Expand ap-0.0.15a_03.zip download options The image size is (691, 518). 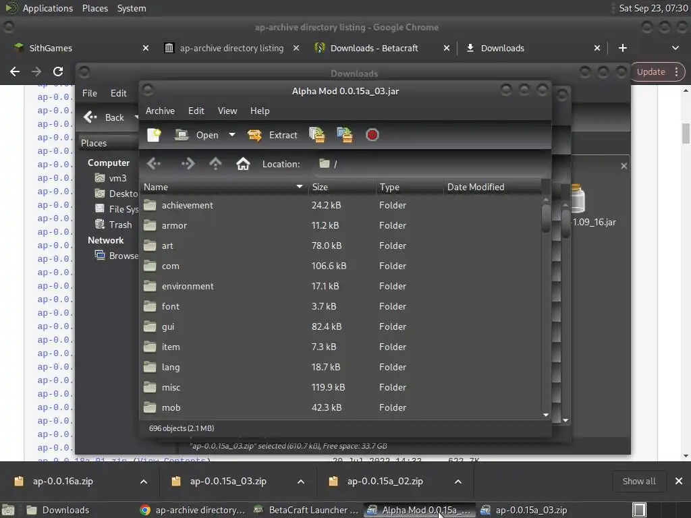point(301,482)
